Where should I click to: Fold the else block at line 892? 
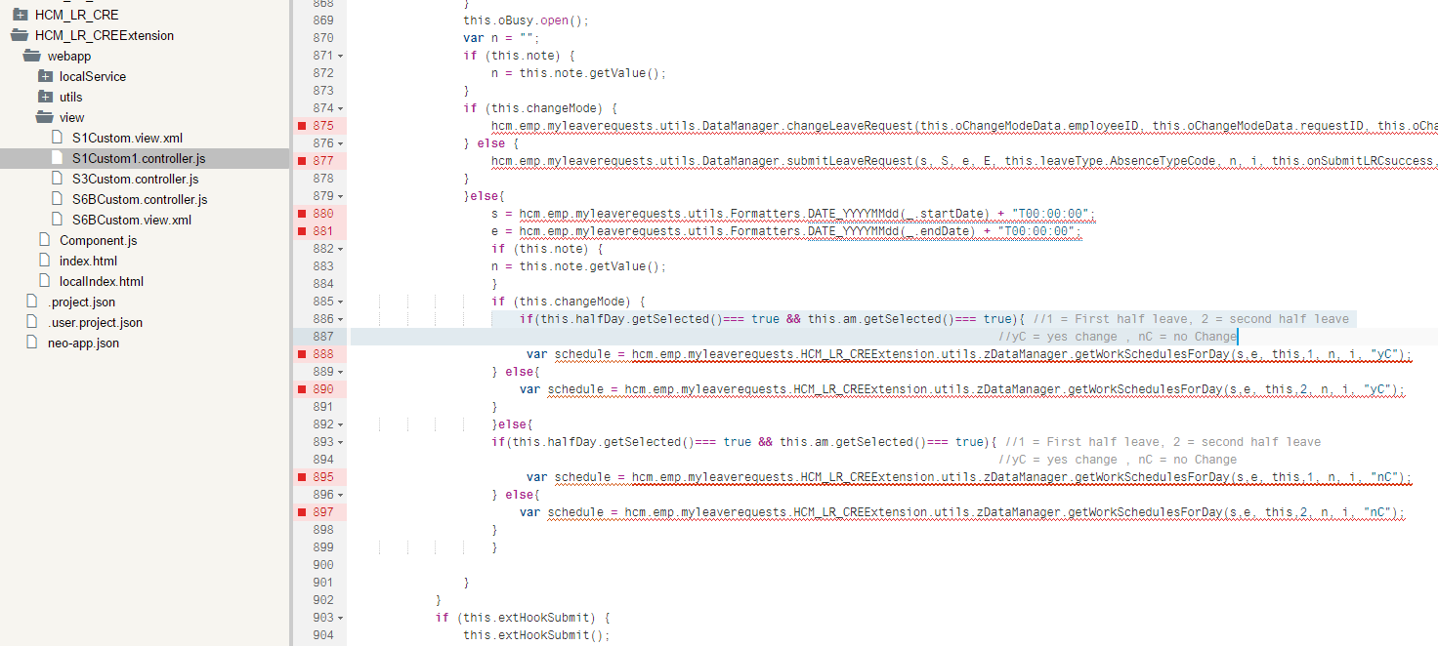340,425
